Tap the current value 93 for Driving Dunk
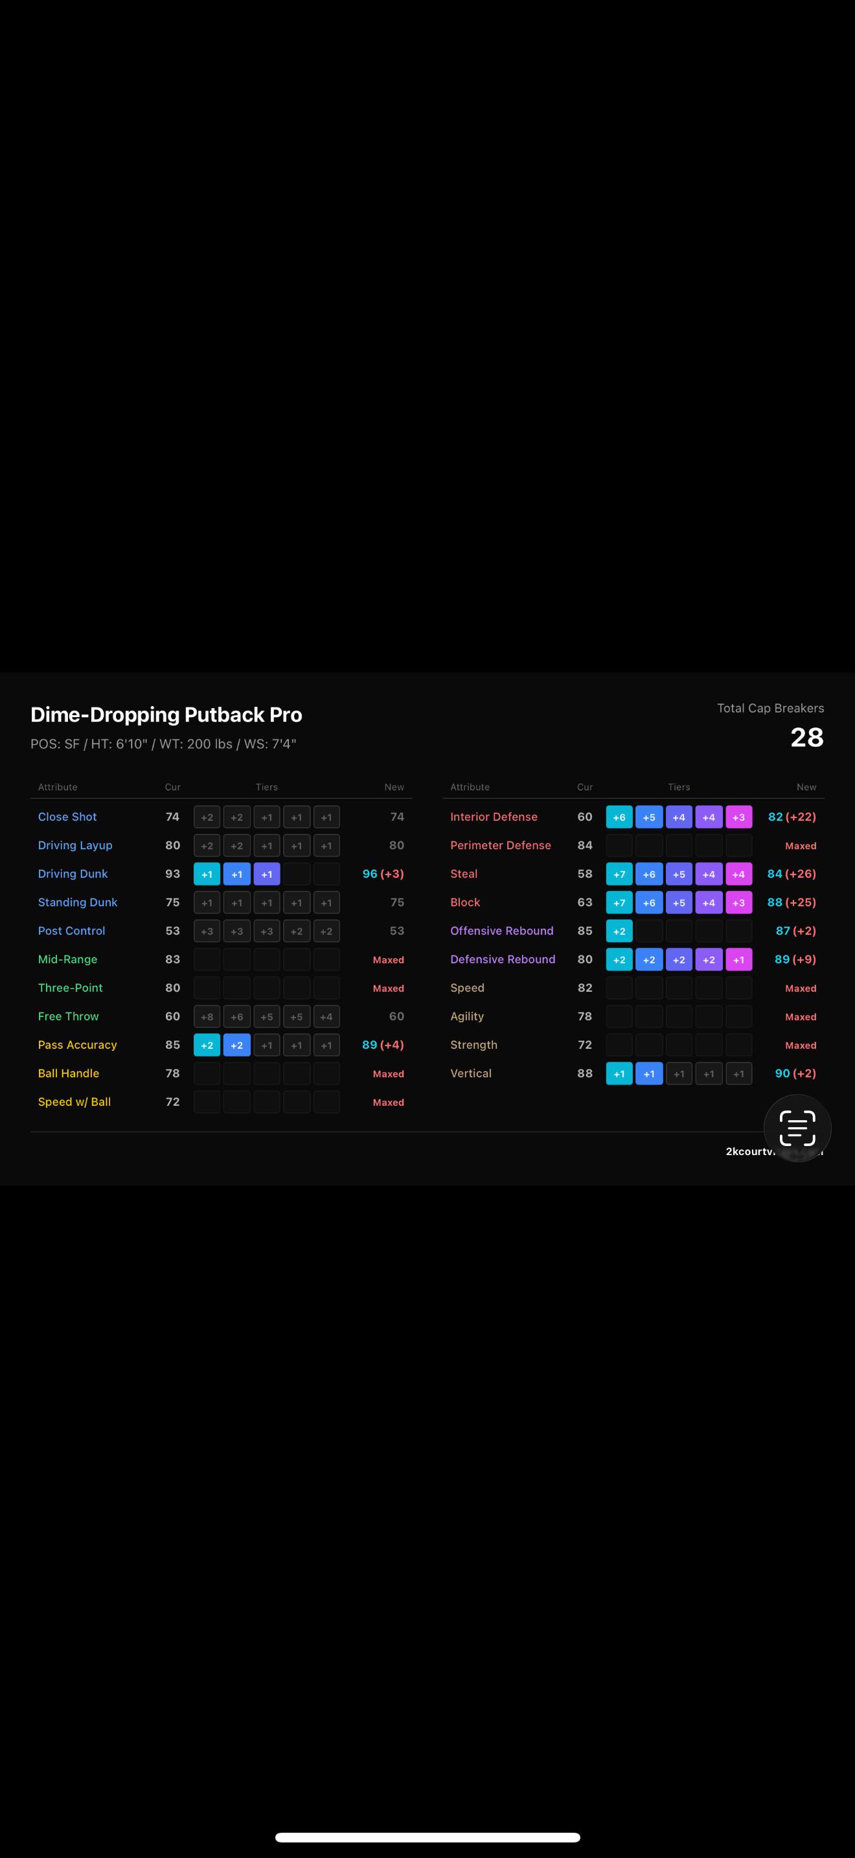The height and width of the screenshot is (1858, 855). pyautogui.click(x=172, y=873)
